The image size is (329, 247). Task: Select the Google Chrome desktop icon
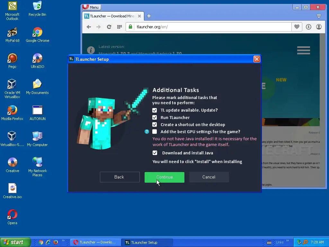(37, 35)
